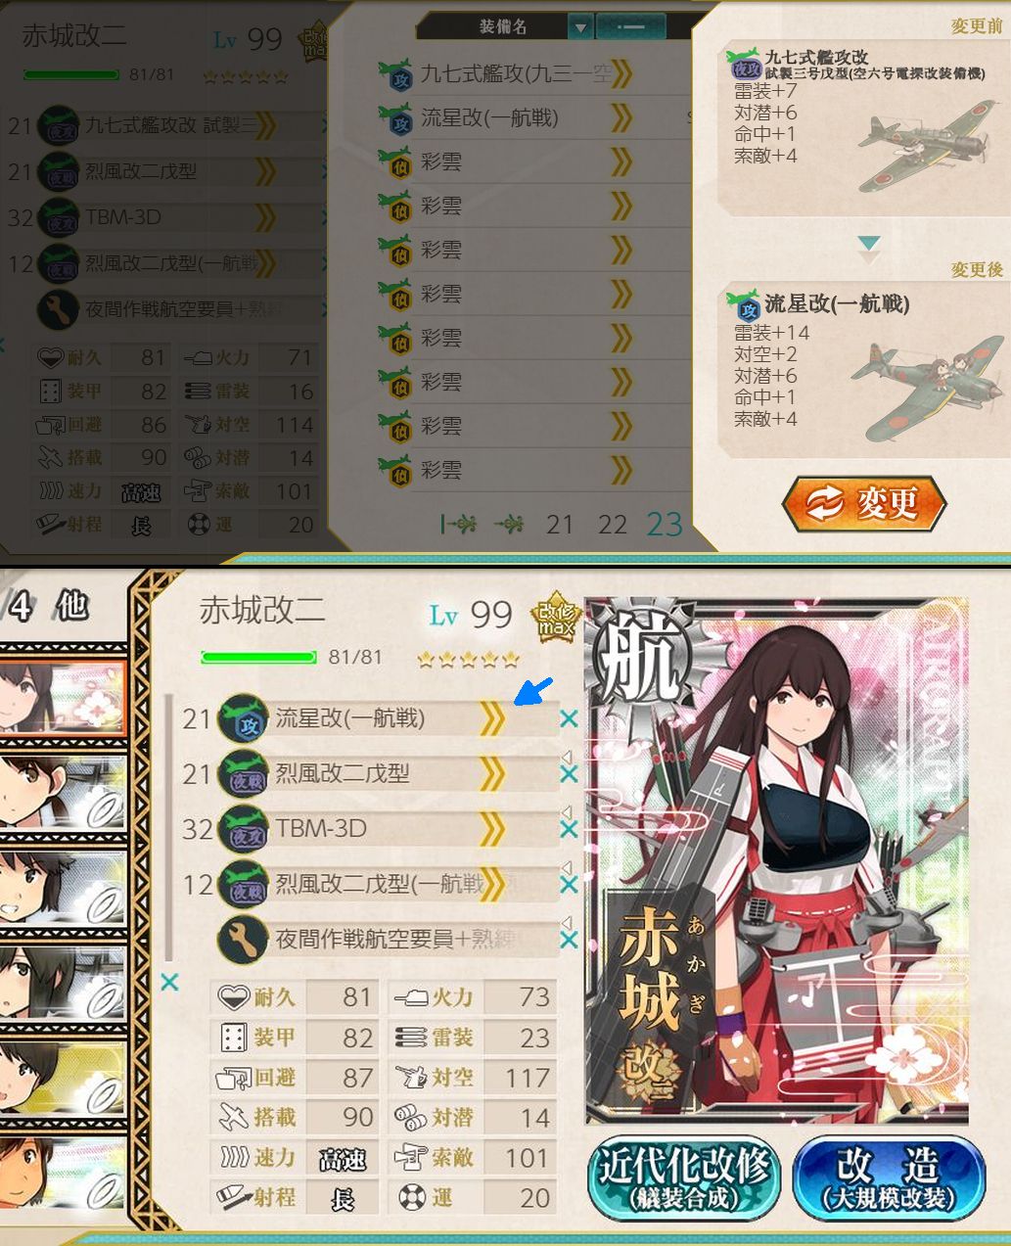This screenshot has height=1246, width=1011.
Task: Open the 近代化改修 modernization button
Action: tap(684, 1177)
